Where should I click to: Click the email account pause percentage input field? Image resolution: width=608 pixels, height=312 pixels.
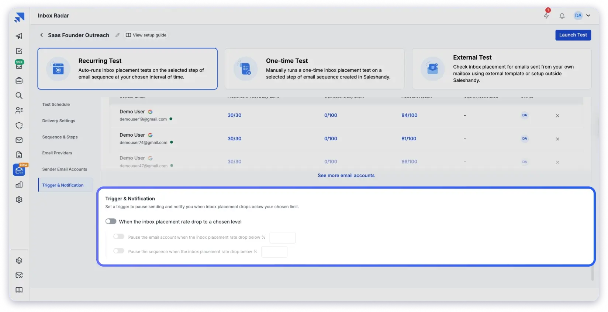(282, 238)
